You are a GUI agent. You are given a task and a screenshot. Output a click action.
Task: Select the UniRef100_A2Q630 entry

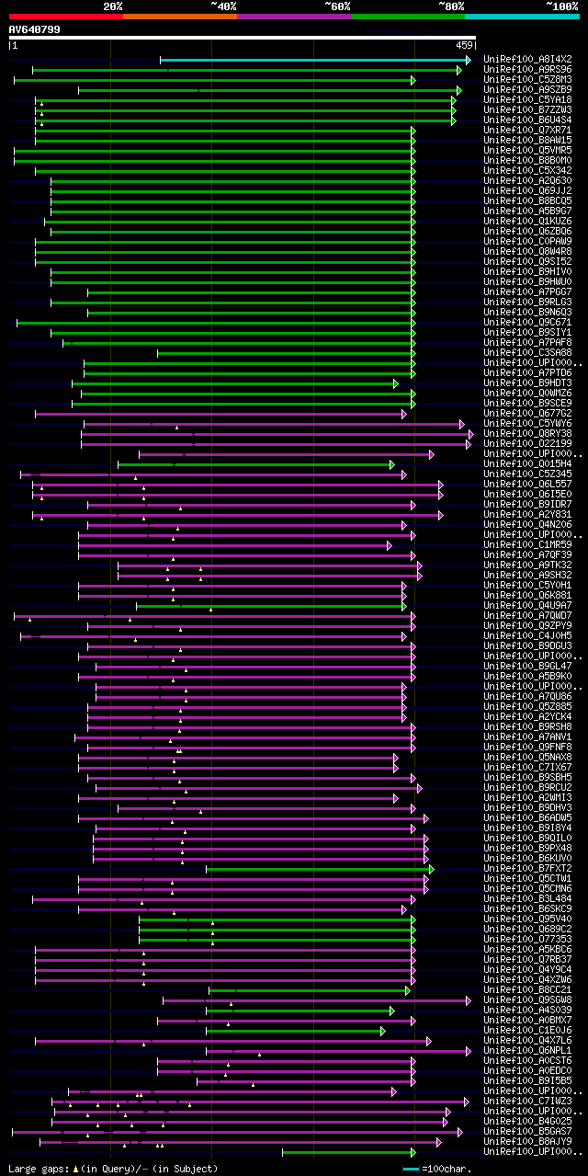coord(527,181)
